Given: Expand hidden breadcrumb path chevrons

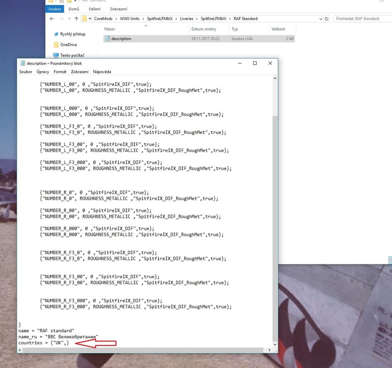Looking at the screenshot, I should click(90, 19).
